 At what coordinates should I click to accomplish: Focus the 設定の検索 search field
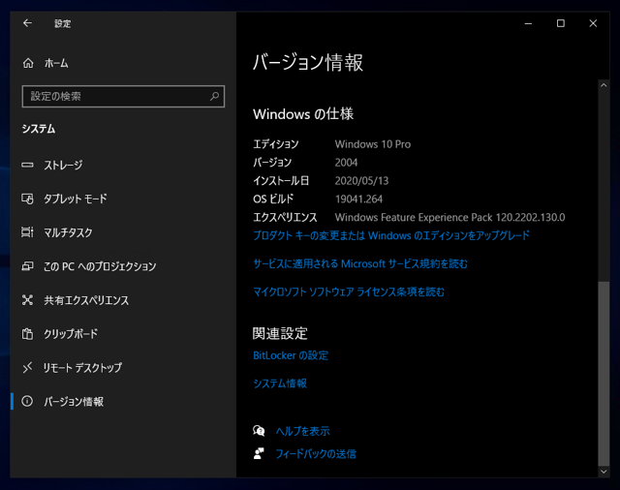point(123,96)
